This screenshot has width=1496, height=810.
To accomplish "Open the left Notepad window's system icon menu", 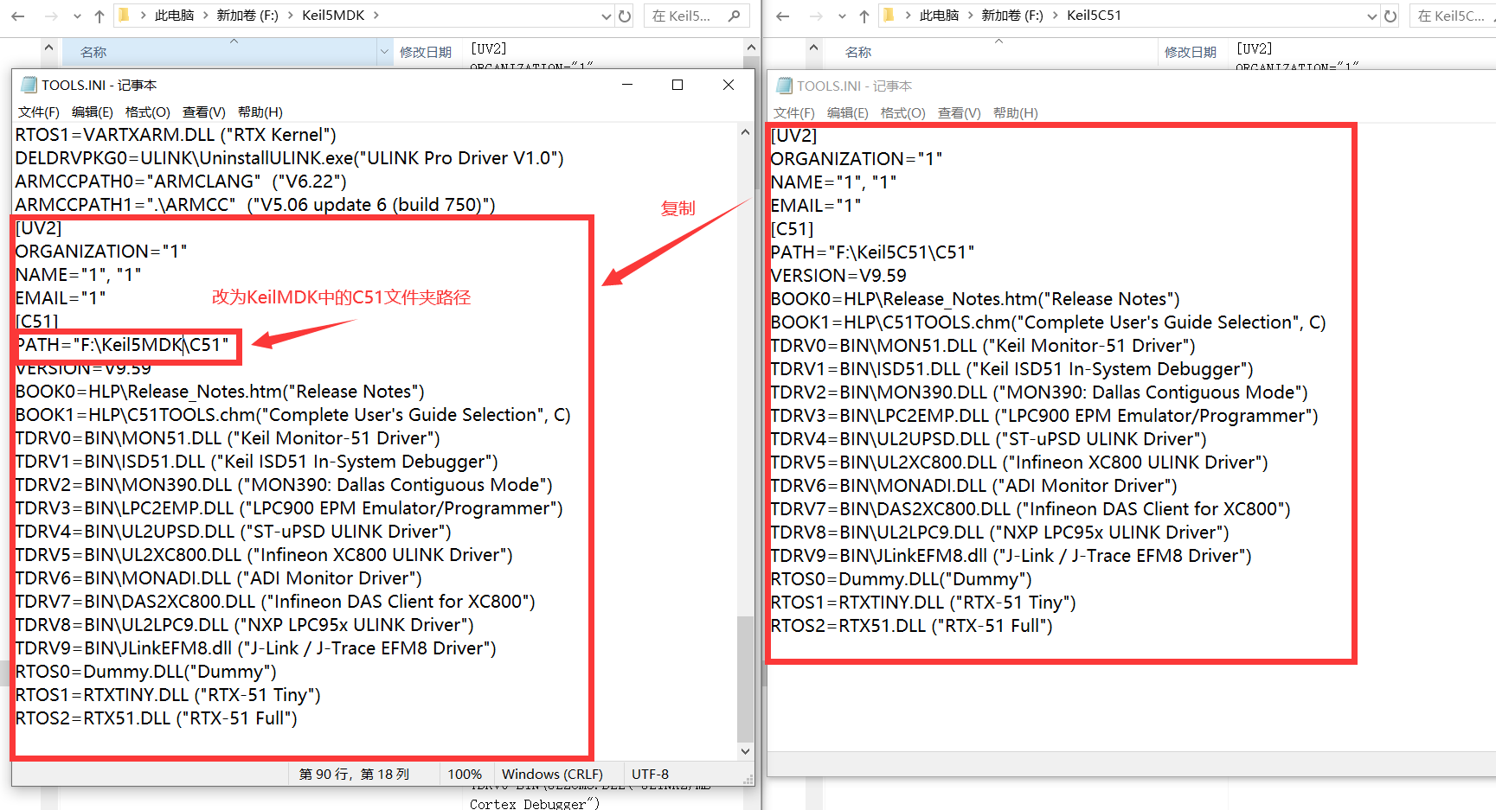I will [29, 85].
